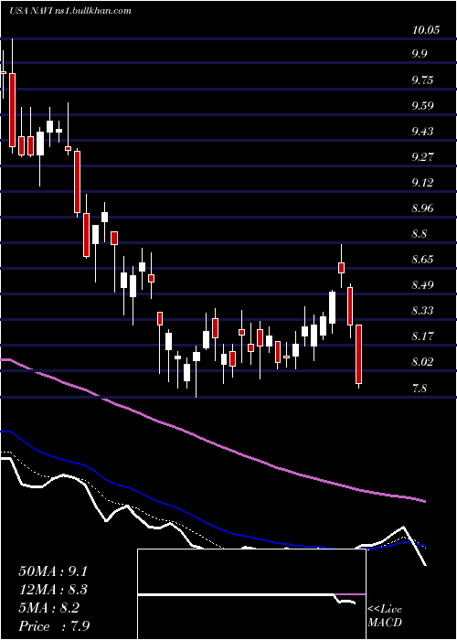Click the 8.96 price axis label
457x640 pixels.
(x=422, y=208)
